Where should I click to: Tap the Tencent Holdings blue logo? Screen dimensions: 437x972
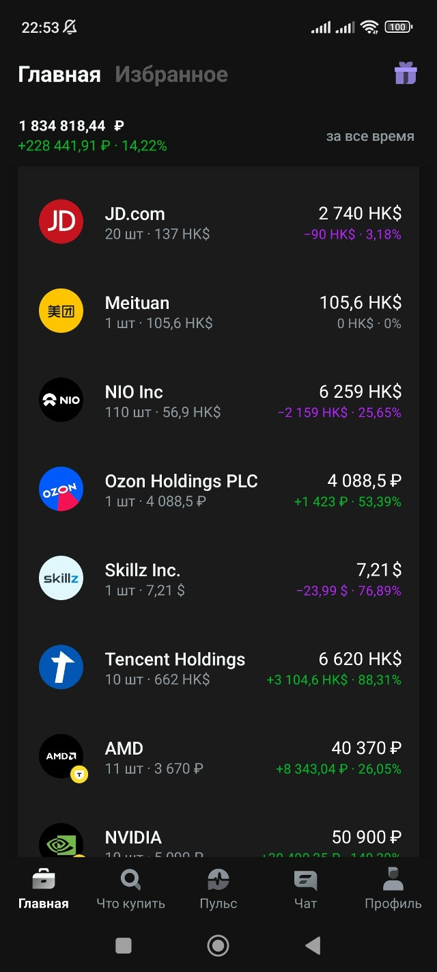(61, 667)
